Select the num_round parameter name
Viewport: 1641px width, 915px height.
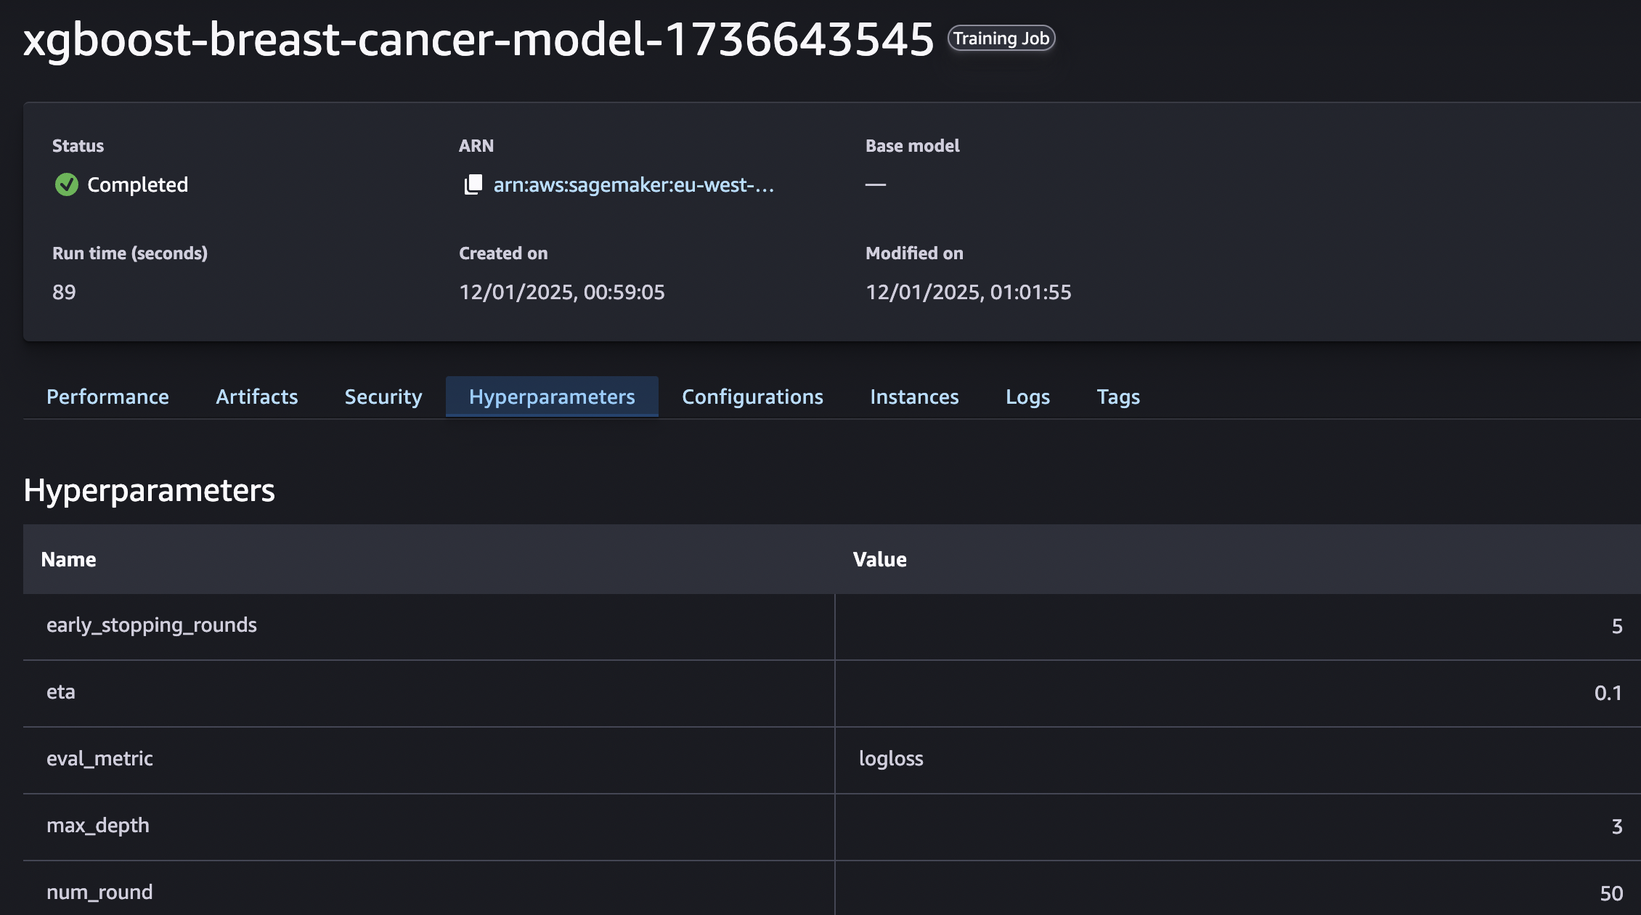coord(99,892)
